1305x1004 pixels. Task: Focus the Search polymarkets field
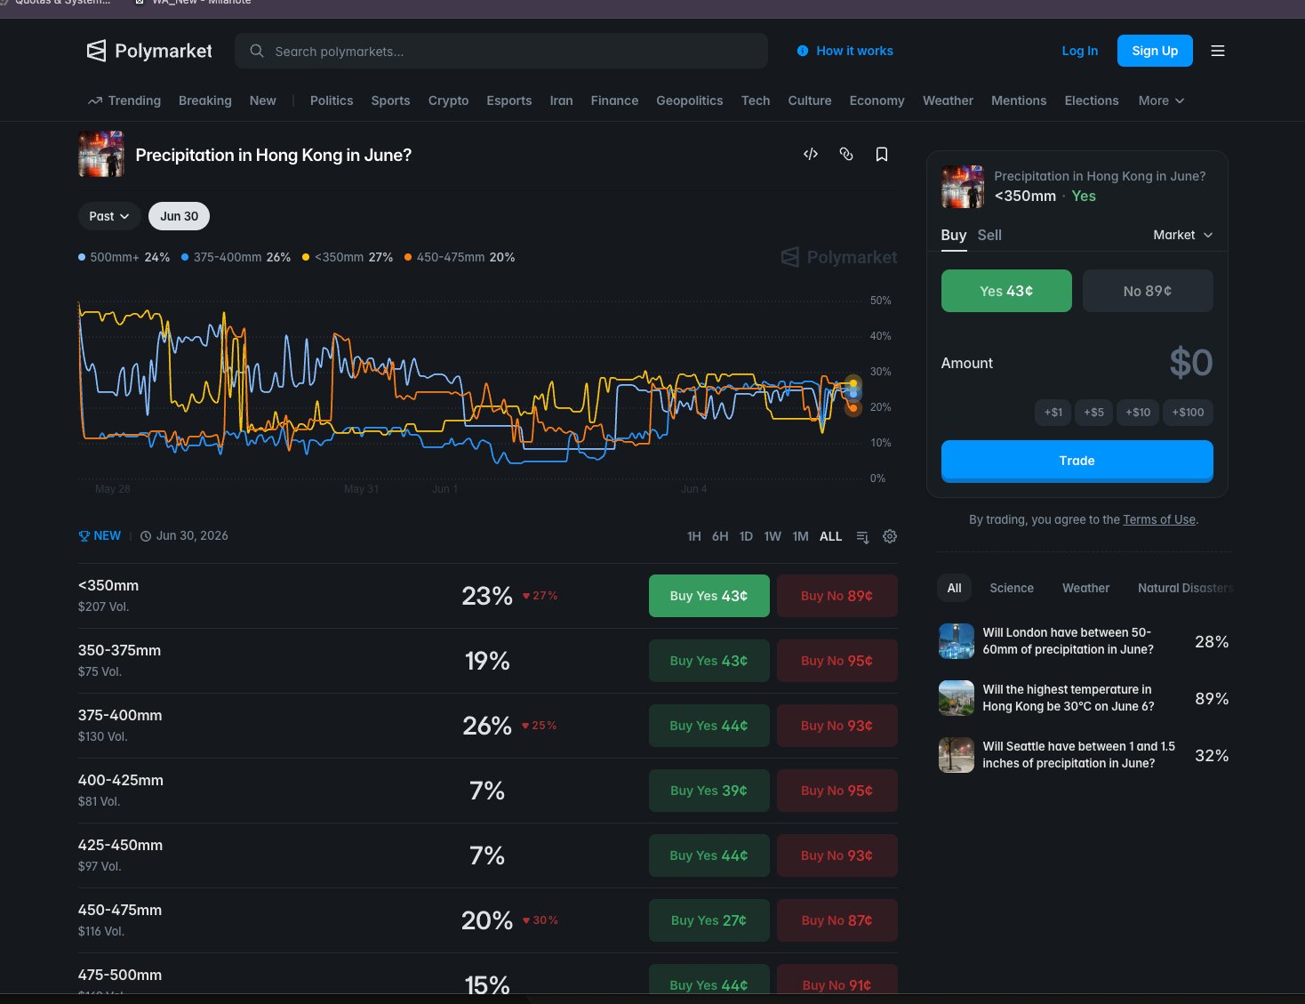pyautogui.click(x=501, y=51)
